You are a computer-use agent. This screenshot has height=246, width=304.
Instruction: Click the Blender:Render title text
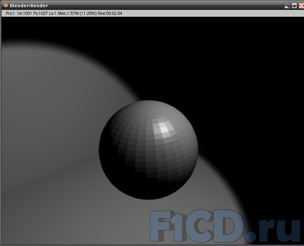coord(29,6)
